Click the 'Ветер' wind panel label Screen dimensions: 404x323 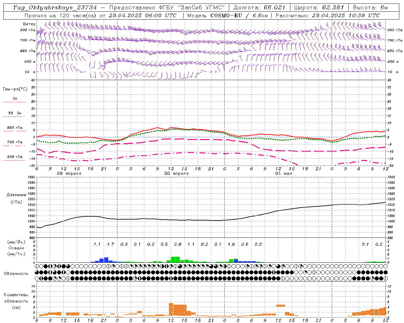[x=29, y=24]
